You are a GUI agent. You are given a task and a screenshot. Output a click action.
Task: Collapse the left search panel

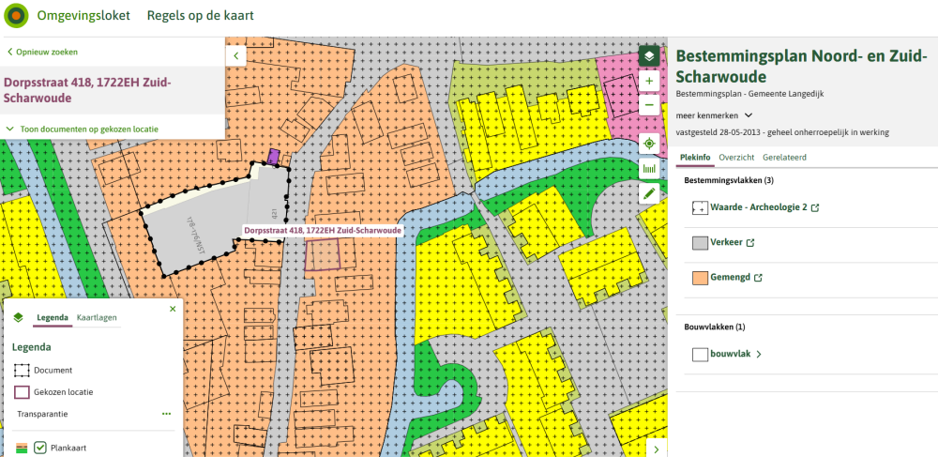tap(236, 56)
